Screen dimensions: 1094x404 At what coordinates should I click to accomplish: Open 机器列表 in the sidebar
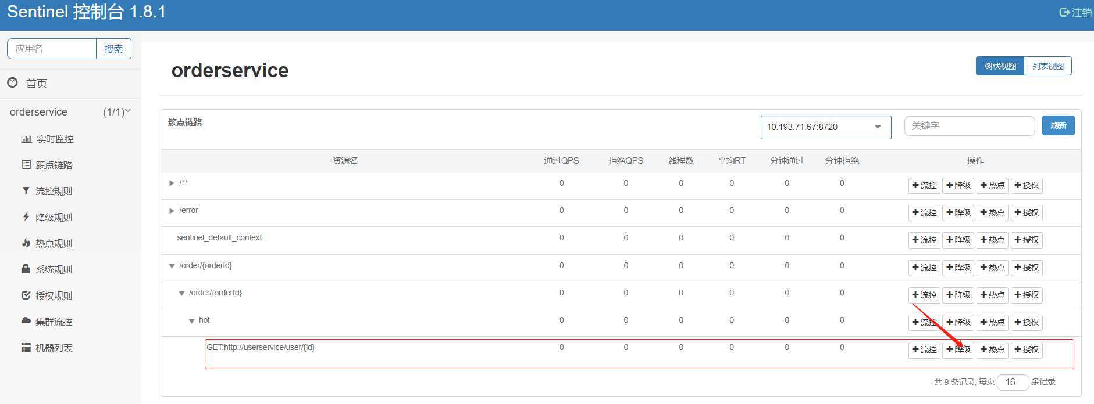54,348
